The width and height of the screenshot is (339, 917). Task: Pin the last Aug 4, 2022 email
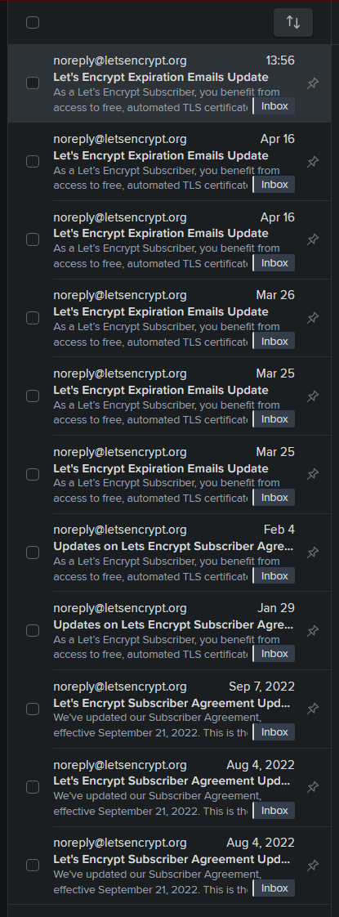[313, 865]
